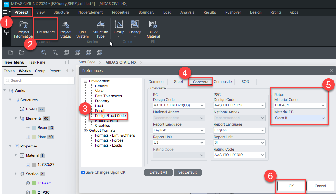The image size is (336, 194).
Task: Select the fourth cube view icon
Action: coord(99,52)
